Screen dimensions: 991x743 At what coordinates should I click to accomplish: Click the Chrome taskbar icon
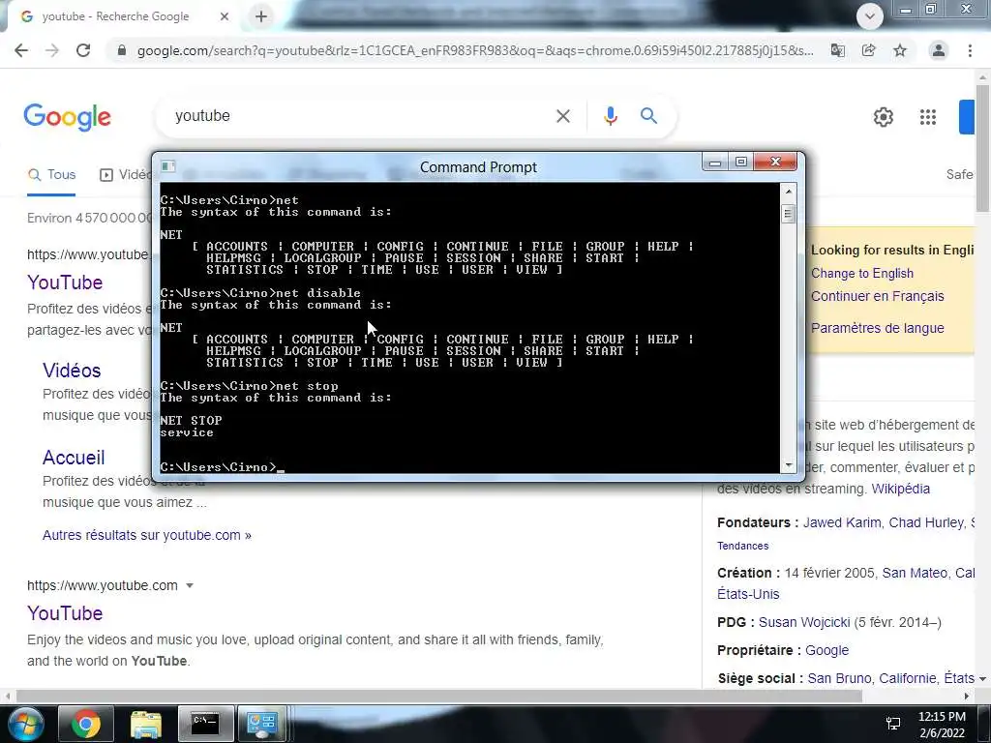click(x=86, y=724)
